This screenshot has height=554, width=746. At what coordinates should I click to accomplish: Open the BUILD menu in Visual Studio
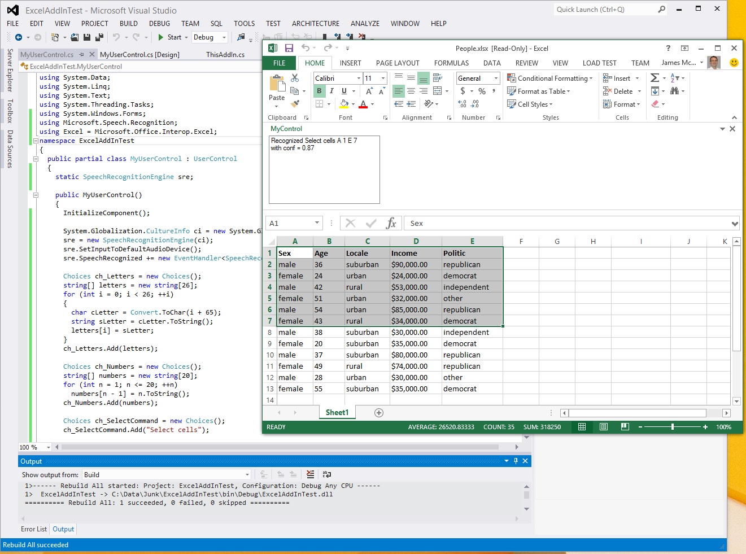pos(128,24)
